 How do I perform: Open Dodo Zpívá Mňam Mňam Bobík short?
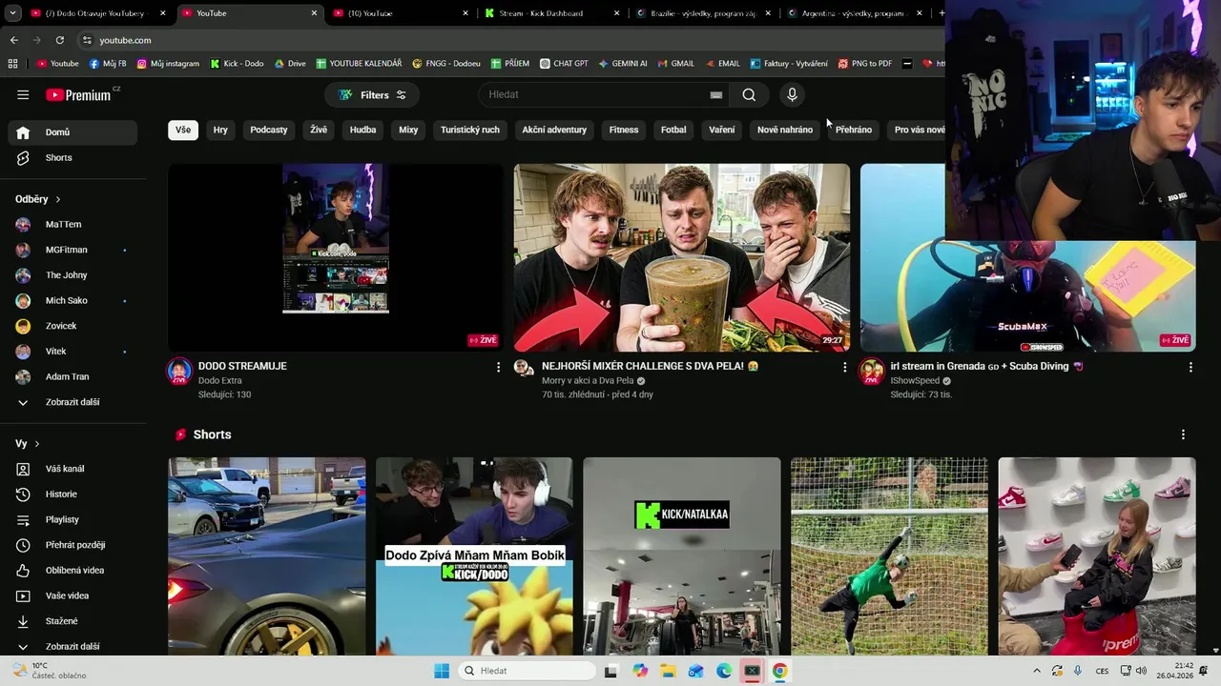click(x=474, y=556)
